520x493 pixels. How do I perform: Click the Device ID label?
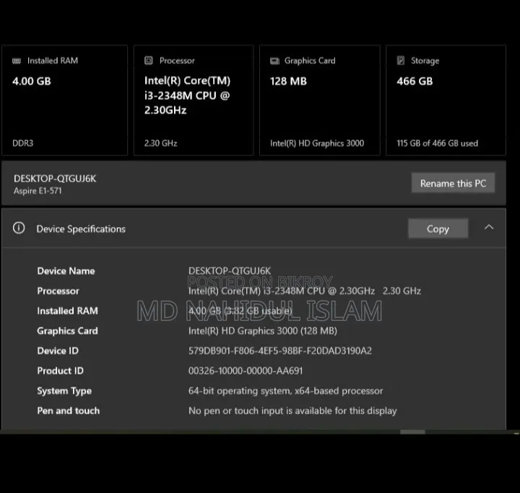coord(58,351)
